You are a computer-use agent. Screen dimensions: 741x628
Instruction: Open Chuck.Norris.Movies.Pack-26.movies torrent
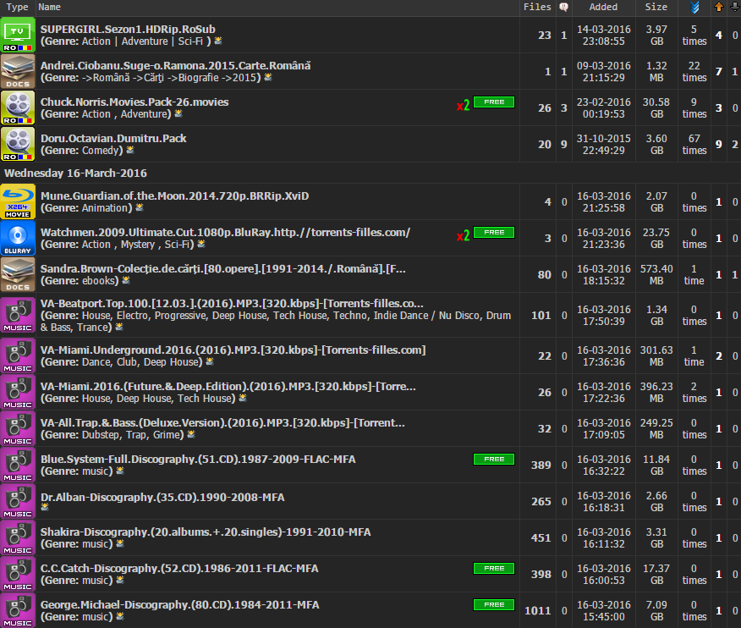[134, 102]
